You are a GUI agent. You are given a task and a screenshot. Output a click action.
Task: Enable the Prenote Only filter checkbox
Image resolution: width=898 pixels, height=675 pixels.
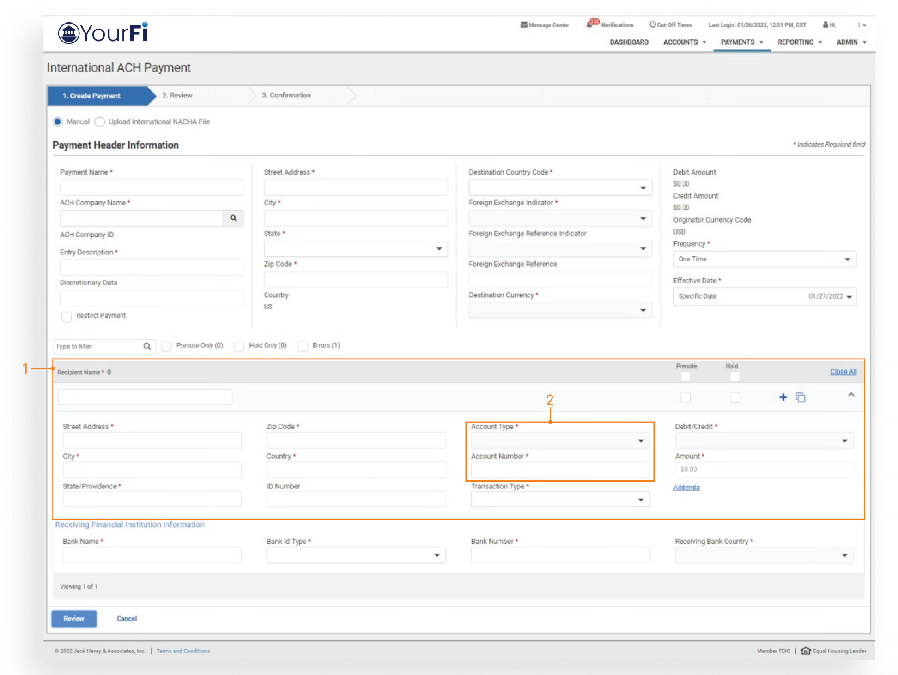tap(167, 346)
